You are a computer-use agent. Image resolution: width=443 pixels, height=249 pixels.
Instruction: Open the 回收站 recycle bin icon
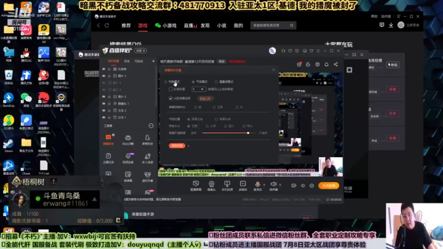[8, 77]
